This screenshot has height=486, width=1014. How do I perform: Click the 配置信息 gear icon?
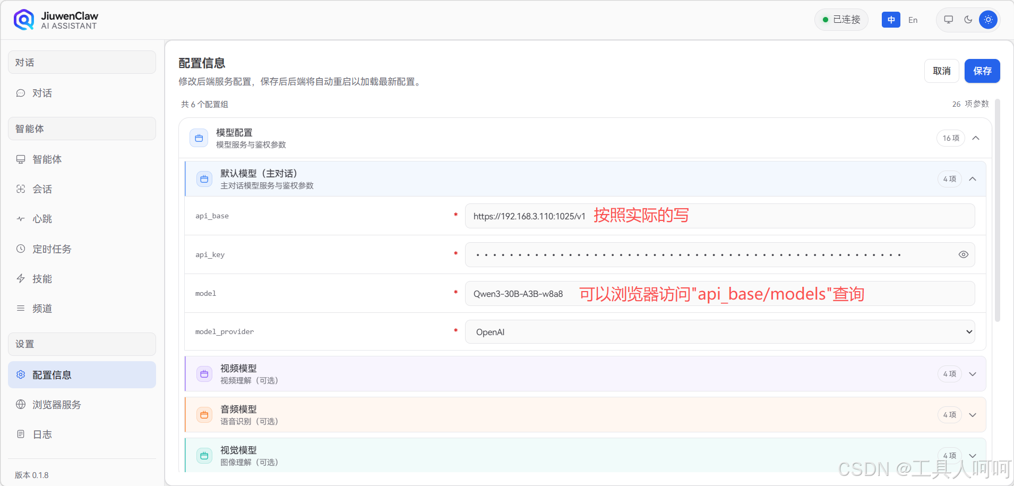[21, 374]
